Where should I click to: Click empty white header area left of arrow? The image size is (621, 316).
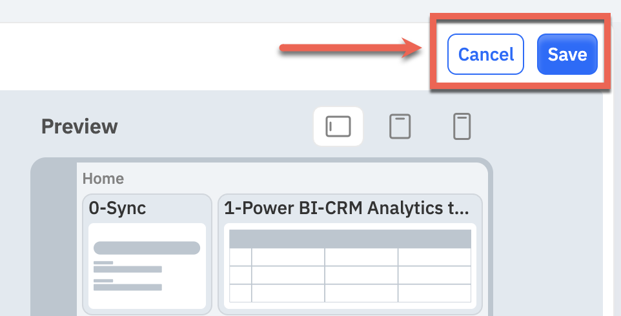coord(139,57)
